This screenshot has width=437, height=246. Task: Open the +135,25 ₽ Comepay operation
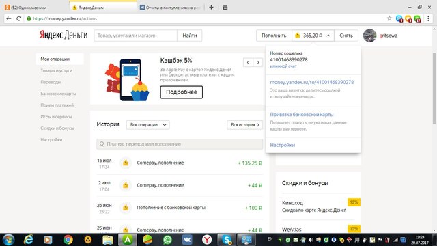coord(180,163)
